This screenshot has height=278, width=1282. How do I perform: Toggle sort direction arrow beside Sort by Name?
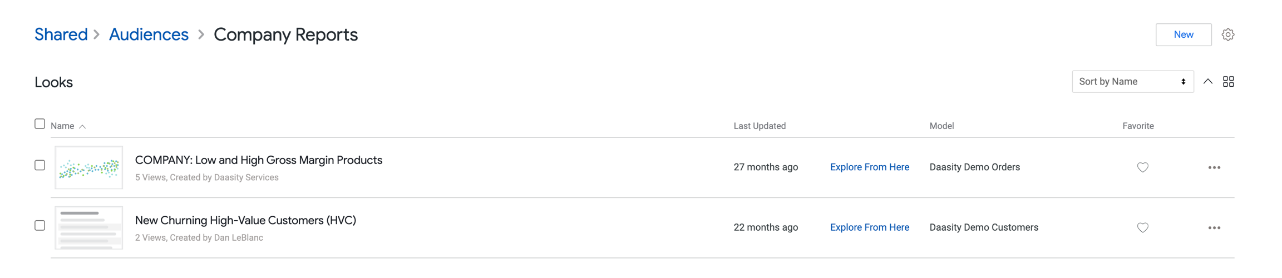coord(1208,82)
